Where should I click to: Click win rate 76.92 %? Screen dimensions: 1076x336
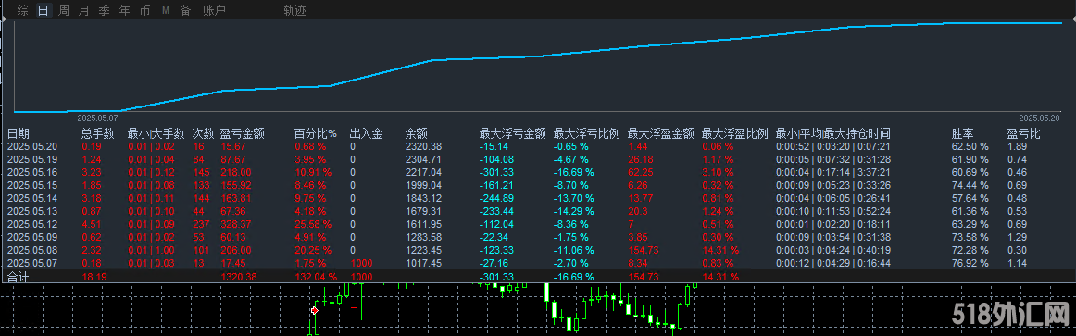point(970,263)
